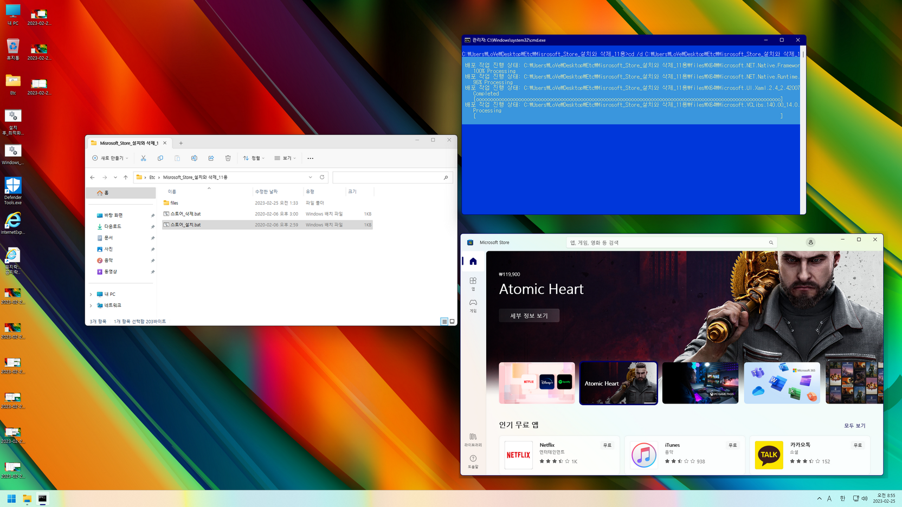Open the three-dots more options in Explorer

311,158
